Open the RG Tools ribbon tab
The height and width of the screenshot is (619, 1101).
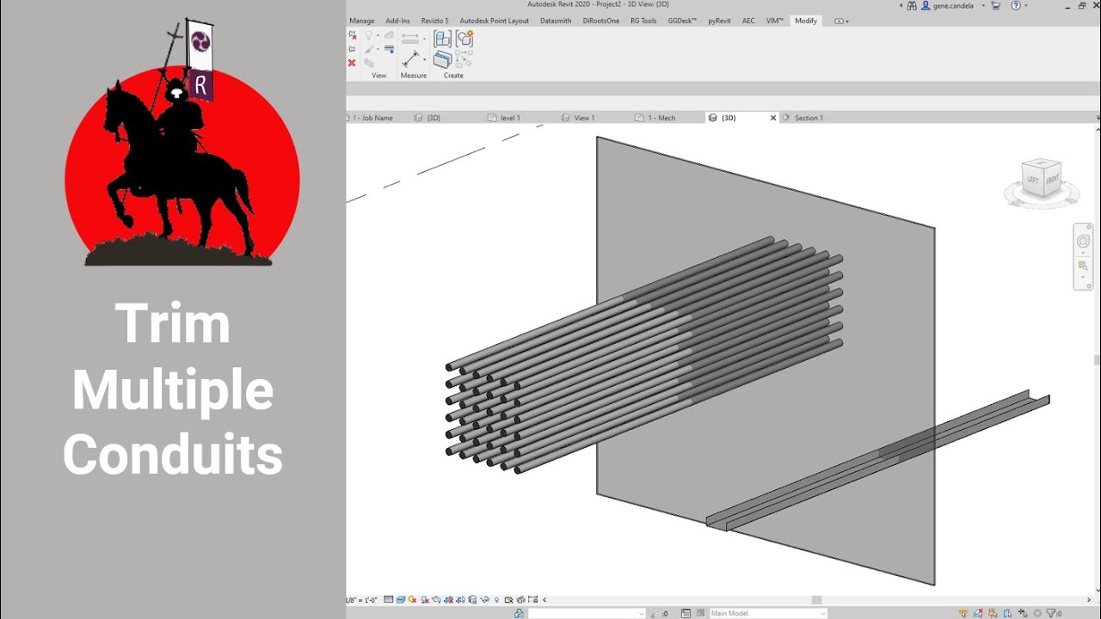643,21
